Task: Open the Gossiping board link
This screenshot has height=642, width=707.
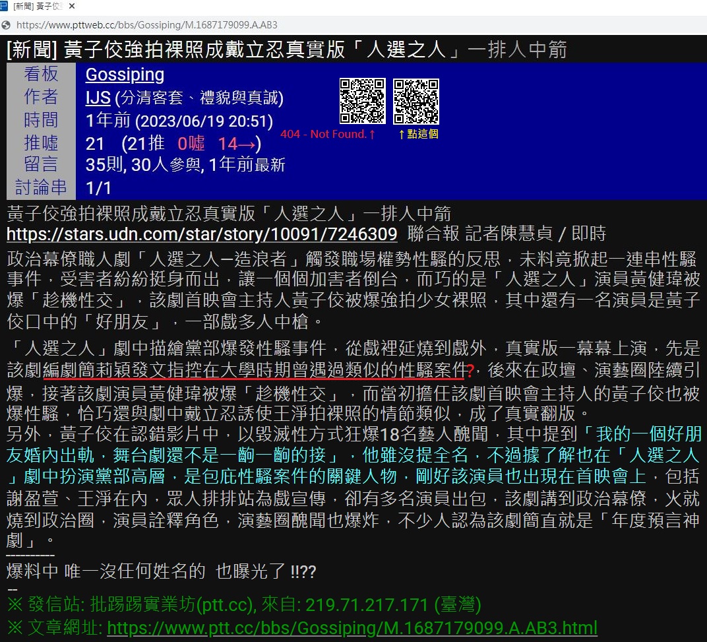Action: (x=125, y=75)
